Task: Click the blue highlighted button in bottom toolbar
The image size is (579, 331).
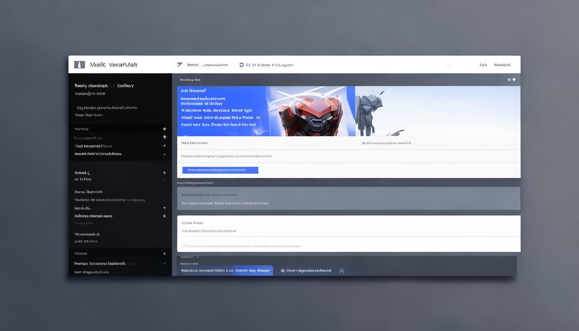Action: [x=252, y=271]
